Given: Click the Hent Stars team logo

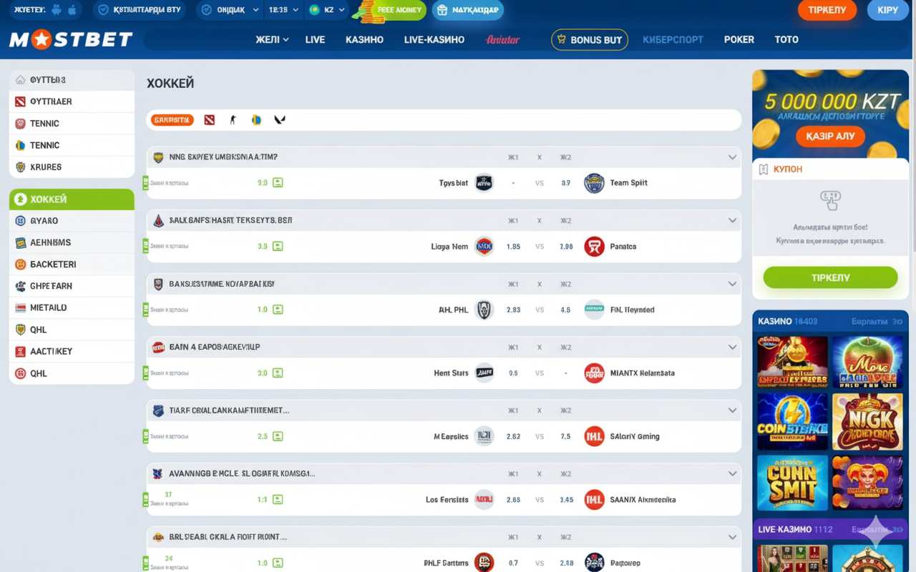Looking at the screenshot, I should [x=484, y=373].
